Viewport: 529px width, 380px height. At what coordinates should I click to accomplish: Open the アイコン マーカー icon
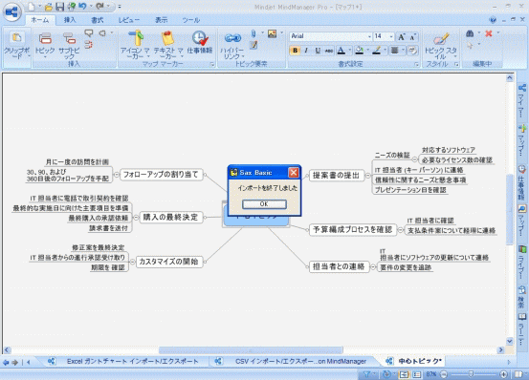136,37
